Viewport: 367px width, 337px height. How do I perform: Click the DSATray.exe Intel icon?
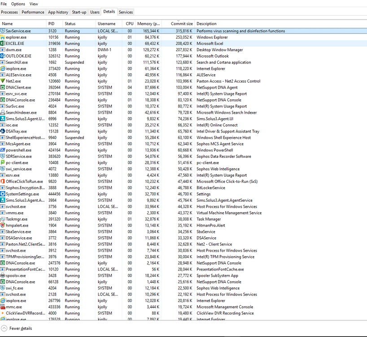(x=3, y=131)
